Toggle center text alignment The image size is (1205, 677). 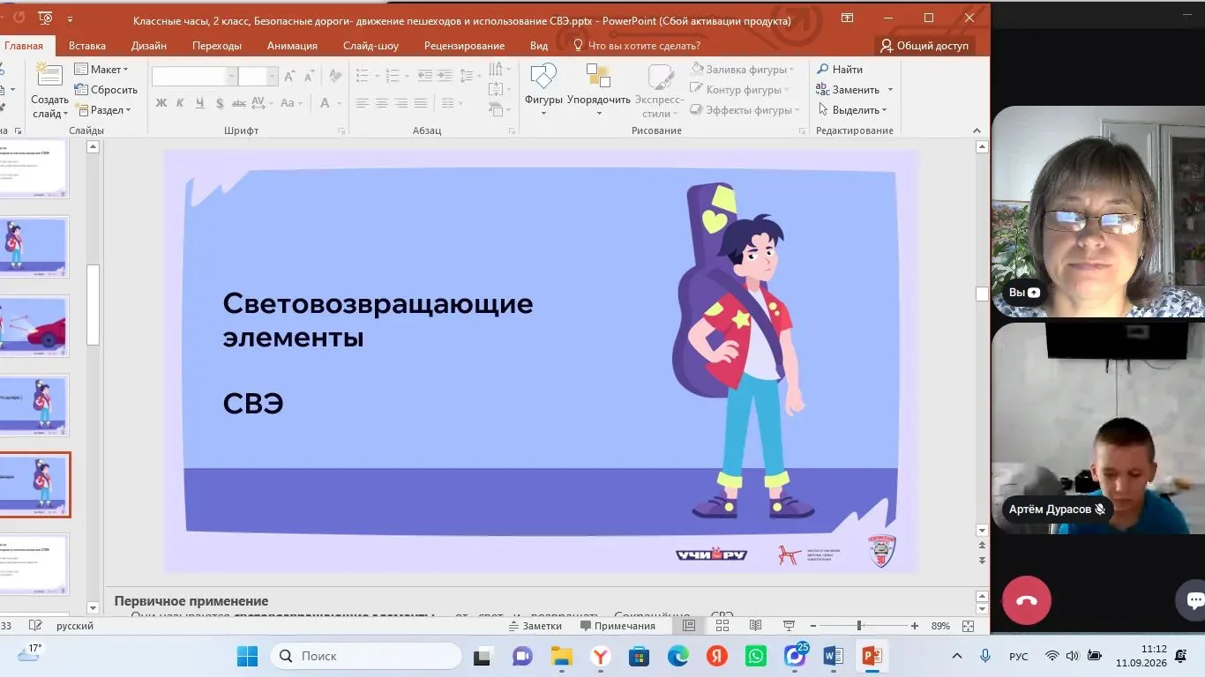point(381,103)
